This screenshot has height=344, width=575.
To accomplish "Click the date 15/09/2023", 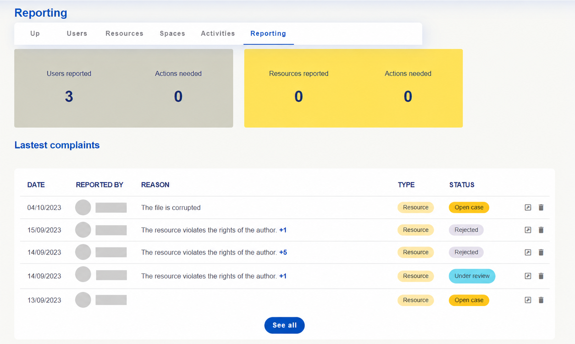I will pos(44,230).
